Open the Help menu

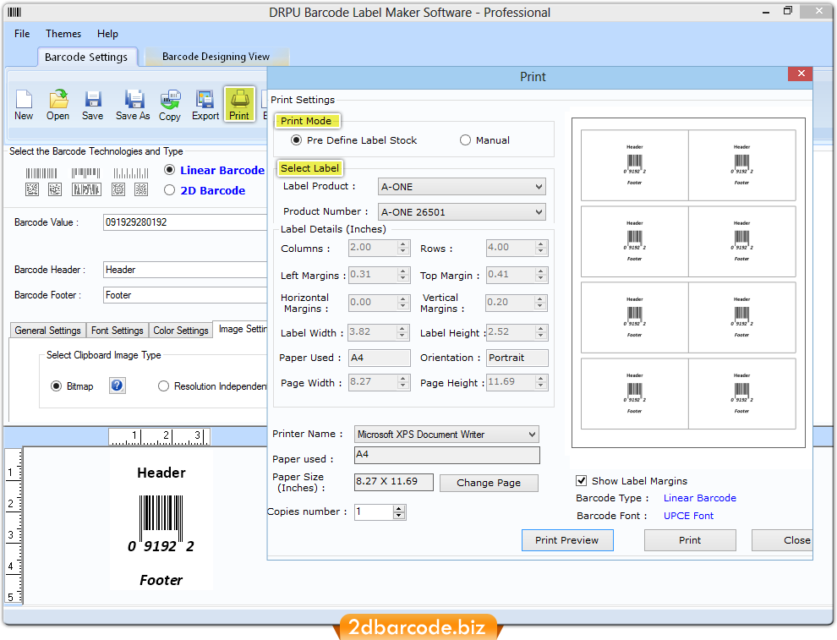click(107, 34)
